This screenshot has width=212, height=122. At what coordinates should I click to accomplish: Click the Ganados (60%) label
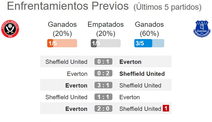tap(149, 29)
